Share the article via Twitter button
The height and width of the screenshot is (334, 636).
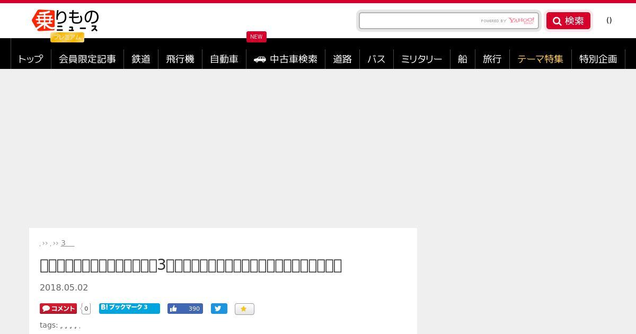click(219, 309)
